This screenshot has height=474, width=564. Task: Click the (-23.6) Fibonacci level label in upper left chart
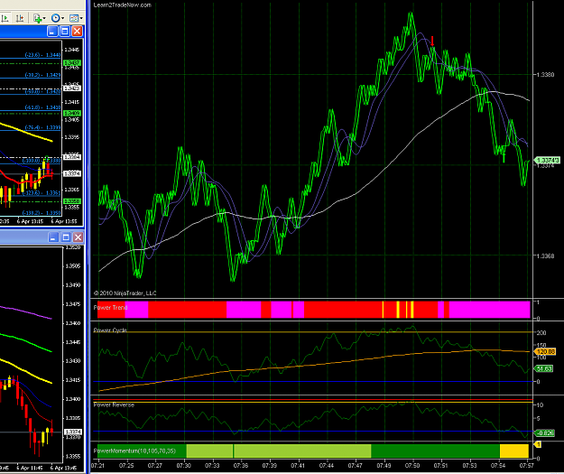(42, 55)
